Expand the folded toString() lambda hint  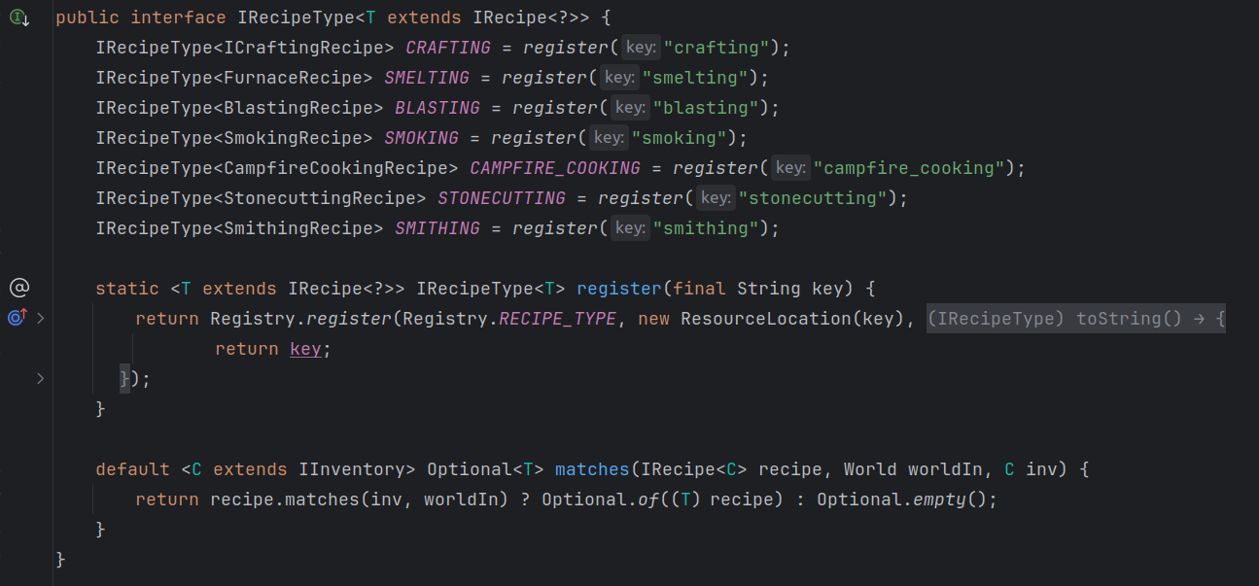click(1075, 319)
